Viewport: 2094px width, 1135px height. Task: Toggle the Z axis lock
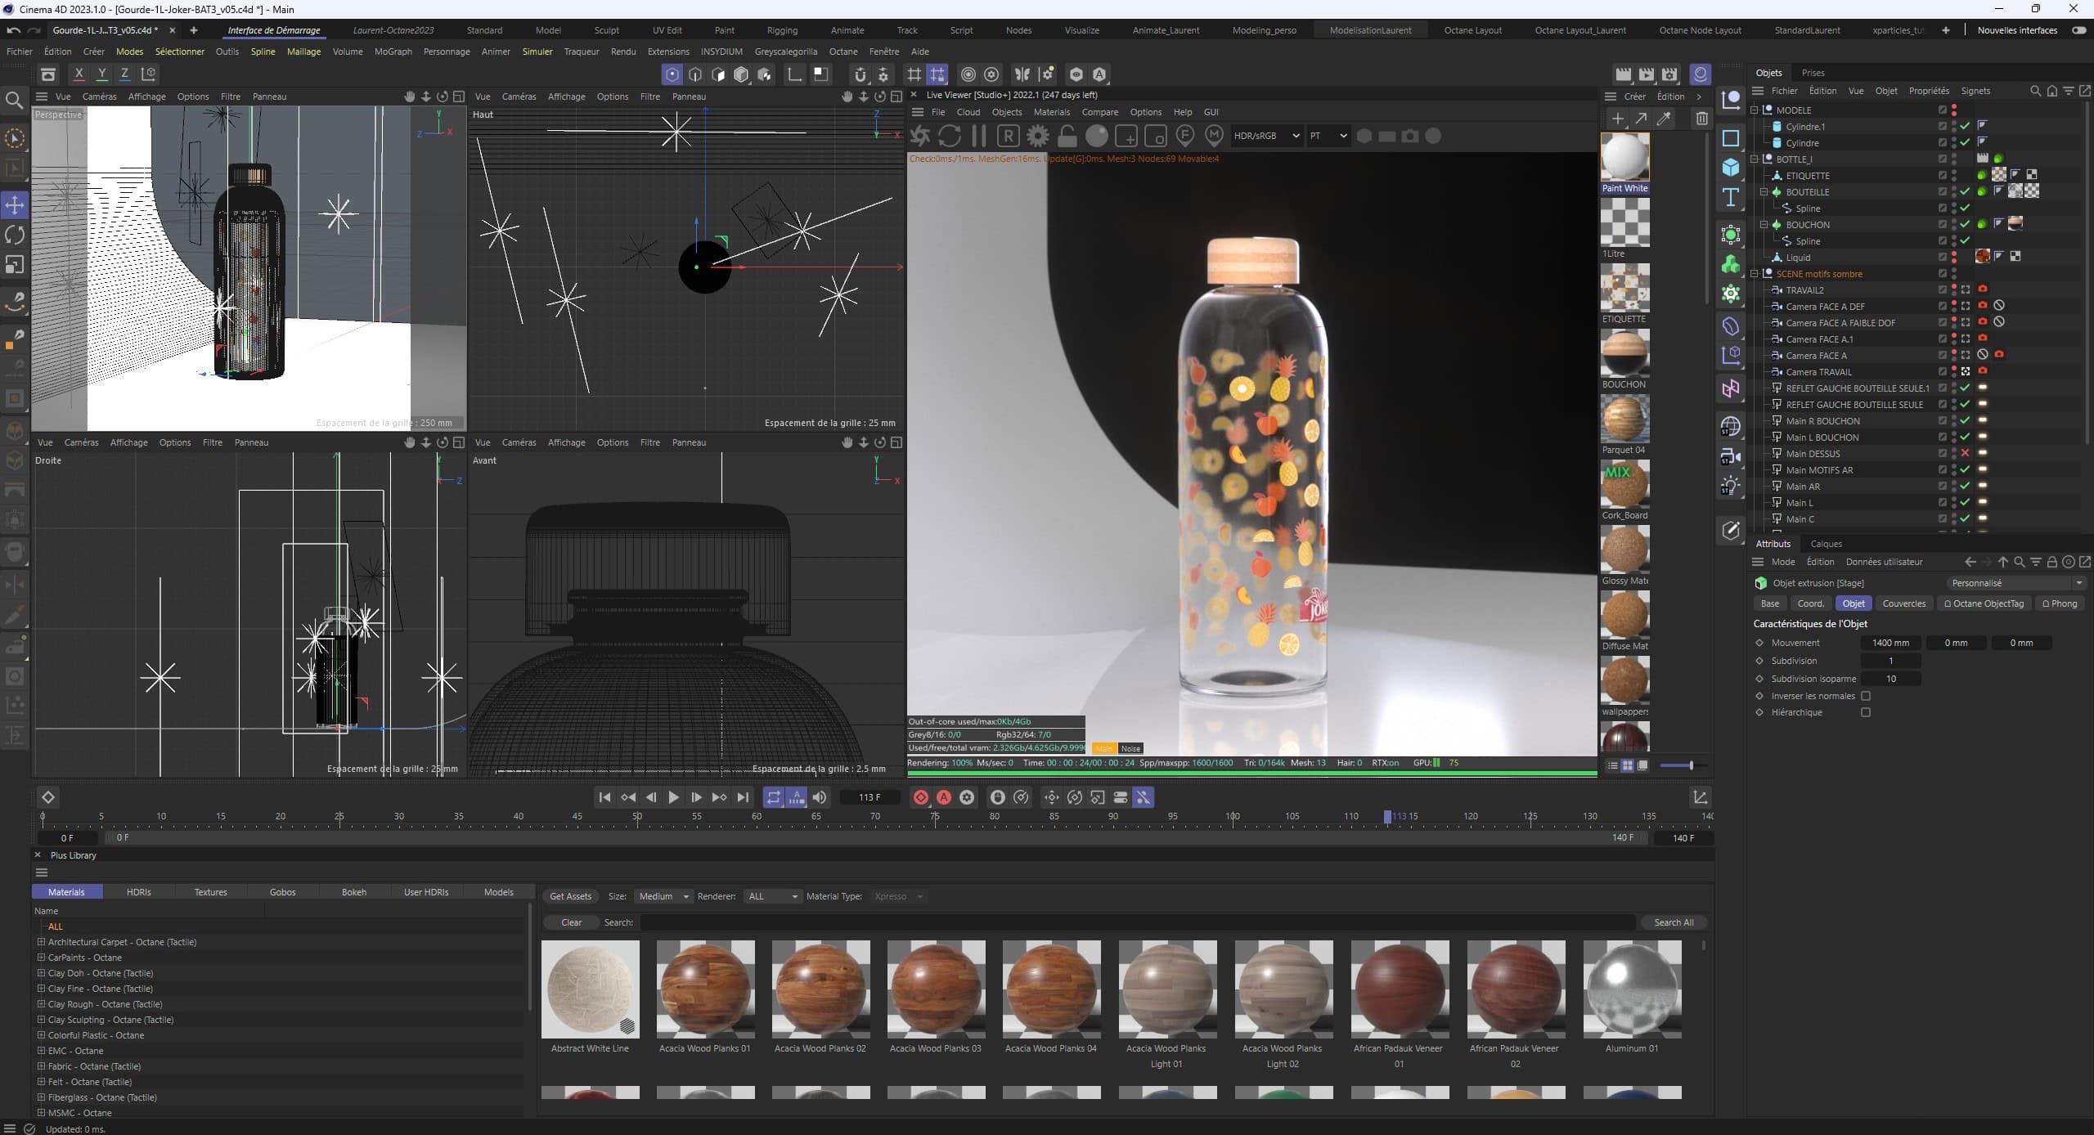pos(124,74)
